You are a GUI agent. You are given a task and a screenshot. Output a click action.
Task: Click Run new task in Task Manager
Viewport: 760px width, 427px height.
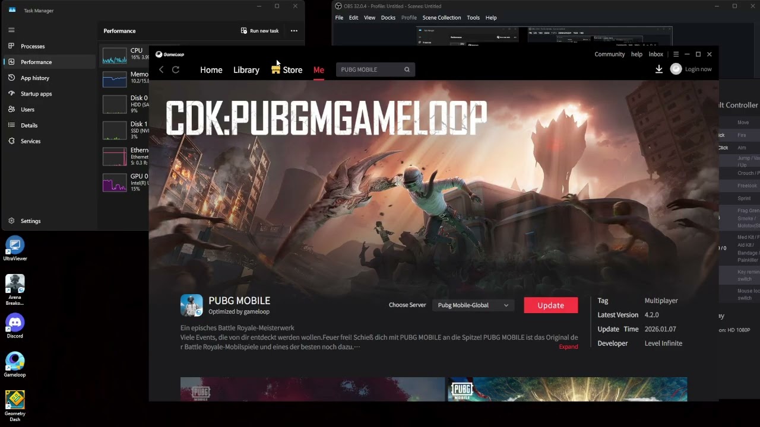click(259, 31)
